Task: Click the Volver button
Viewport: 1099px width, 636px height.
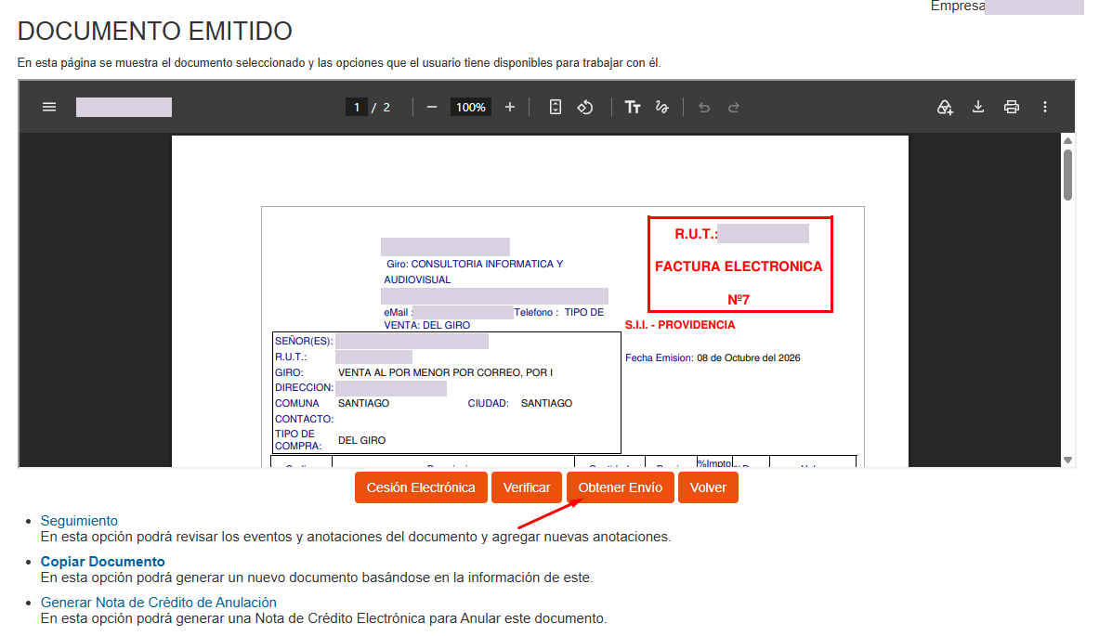Action: 708,487
